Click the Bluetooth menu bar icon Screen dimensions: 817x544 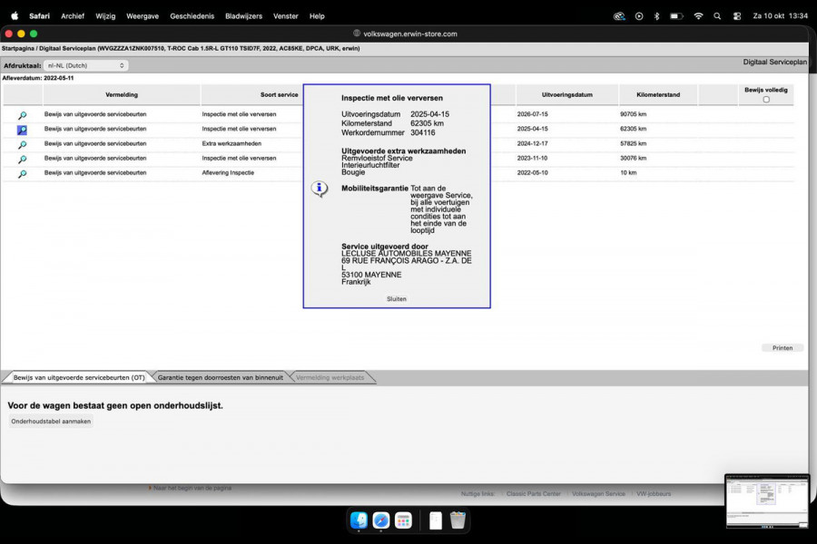pos(656,16)
